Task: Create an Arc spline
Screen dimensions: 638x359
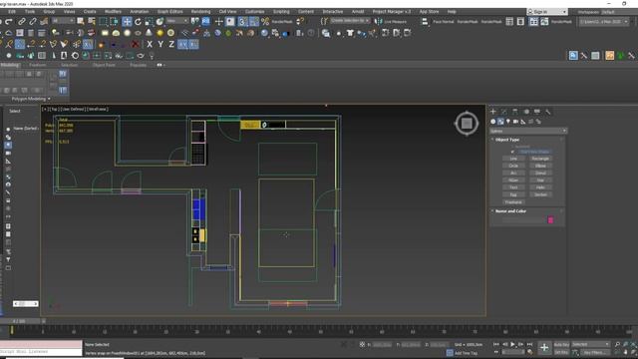Action: coord(513,173)
